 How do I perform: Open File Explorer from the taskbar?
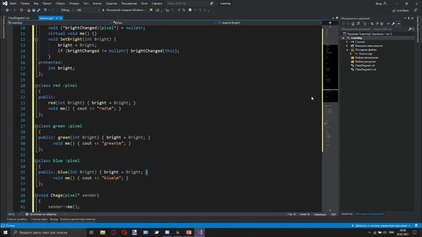(103, 232)
